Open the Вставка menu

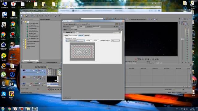pyautogui.click(x=37, y=13)
